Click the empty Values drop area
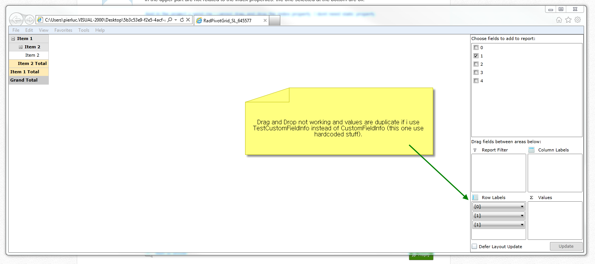The width and height of the screenshot is (595, 264). (555, 221)
